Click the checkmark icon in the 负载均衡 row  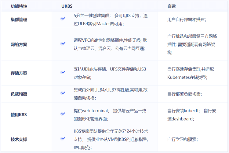pyautogui.click(x=63, y=93)
